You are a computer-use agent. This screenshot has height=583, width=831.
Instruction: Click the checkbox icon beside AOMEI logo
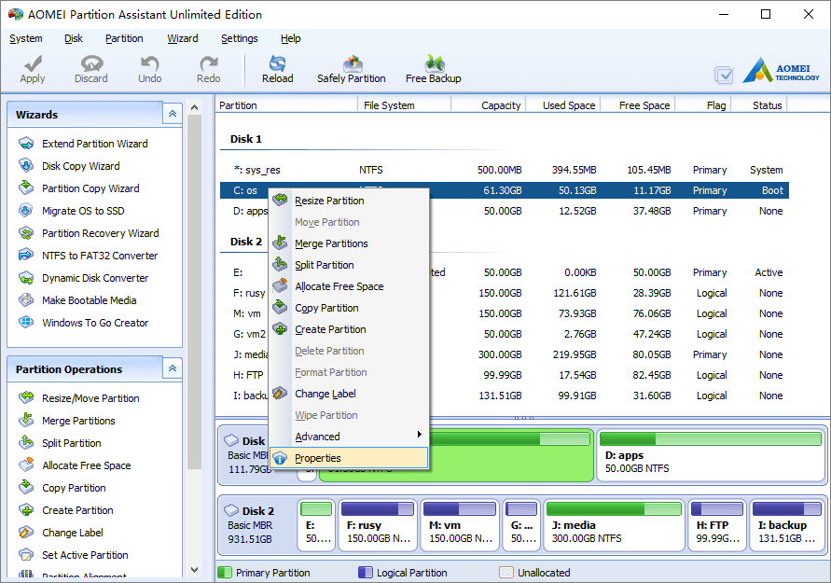click(724, 76)
